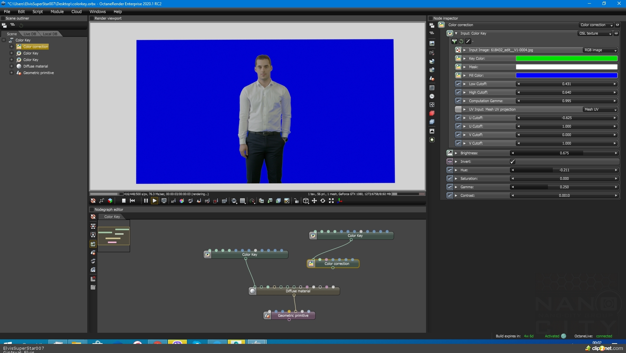Decrease Contrast with its left arrow
This screenshot has height=353, width=626.
512,195
